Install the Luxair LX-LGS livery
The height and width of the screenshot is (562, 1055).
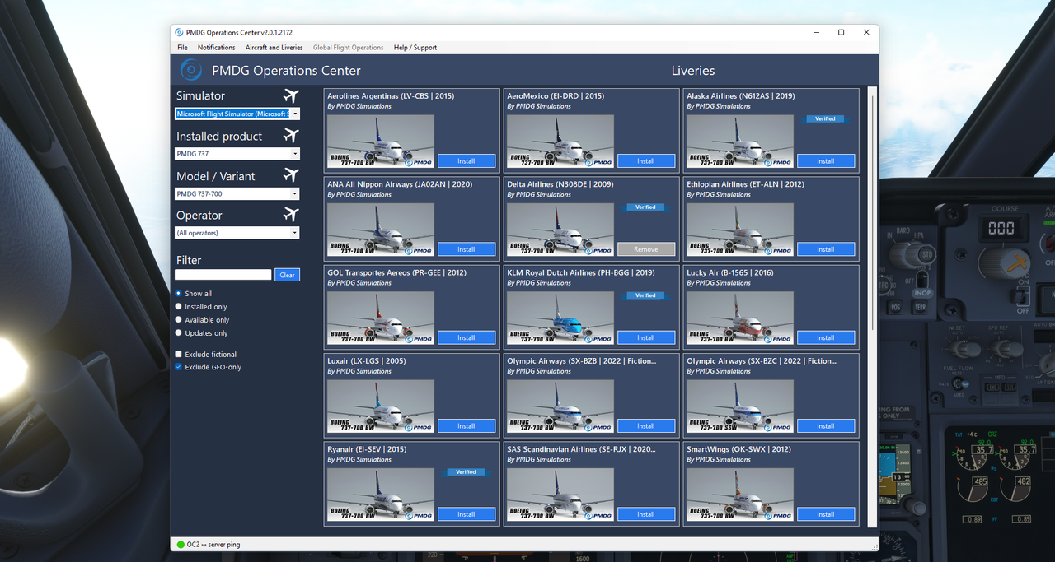(467, 426)
